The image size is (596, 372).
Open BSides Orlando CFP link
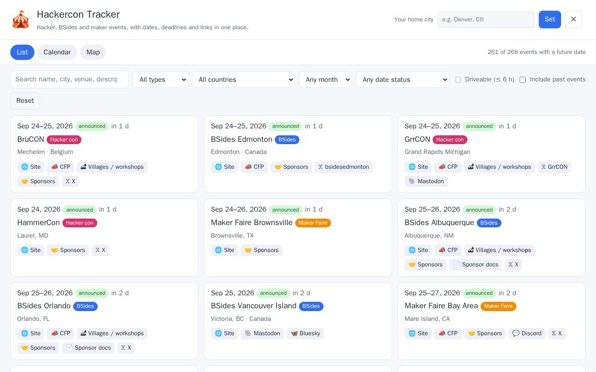61,333
